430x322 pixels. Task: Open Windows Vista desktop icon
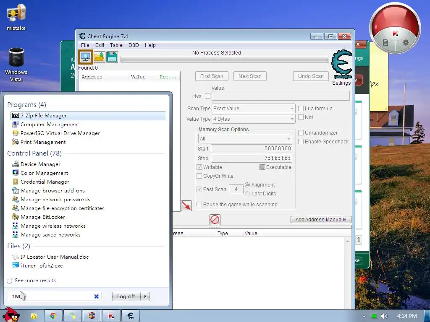[x=16, y=65]
